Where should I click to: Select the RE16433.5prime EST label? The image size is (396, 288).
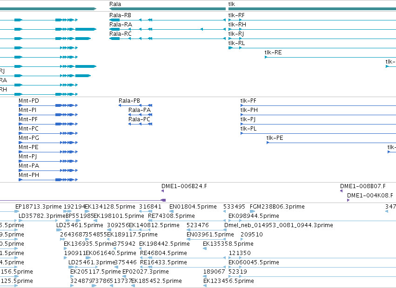[x=163, y=262]
